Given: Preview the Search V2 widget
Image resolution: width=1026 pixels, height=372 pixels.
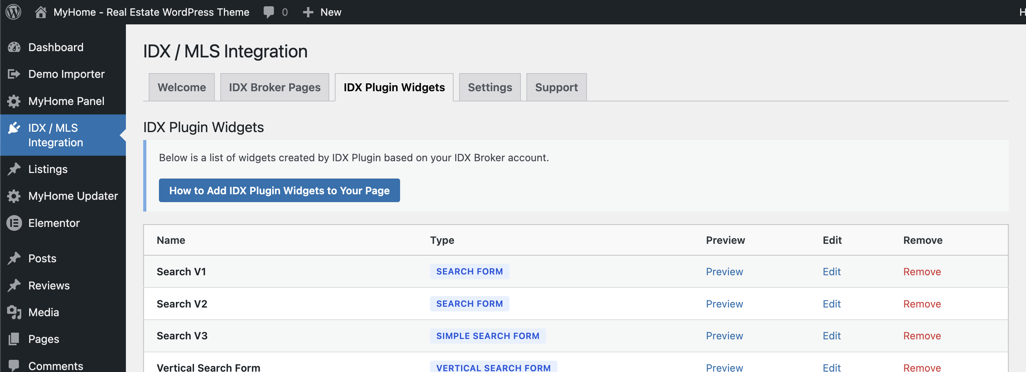Looking at the screenshot, I should coord(724,304).
